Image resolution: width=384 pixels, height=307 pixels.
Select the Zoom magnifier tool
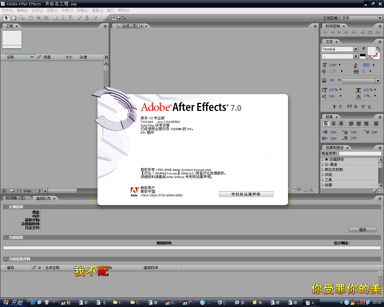pyautogui.click(x=21, y=18)
